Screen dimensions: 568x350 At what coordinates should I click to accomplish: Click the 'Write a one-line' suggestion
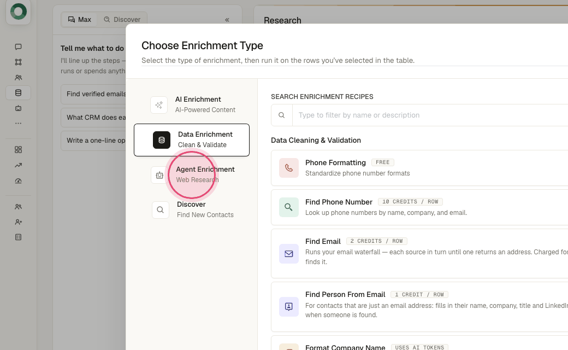(x=93, y=141)
